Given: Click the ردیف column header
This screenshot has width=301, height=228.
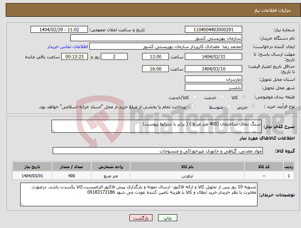Looking at the screenshot, I should [289, 167].
